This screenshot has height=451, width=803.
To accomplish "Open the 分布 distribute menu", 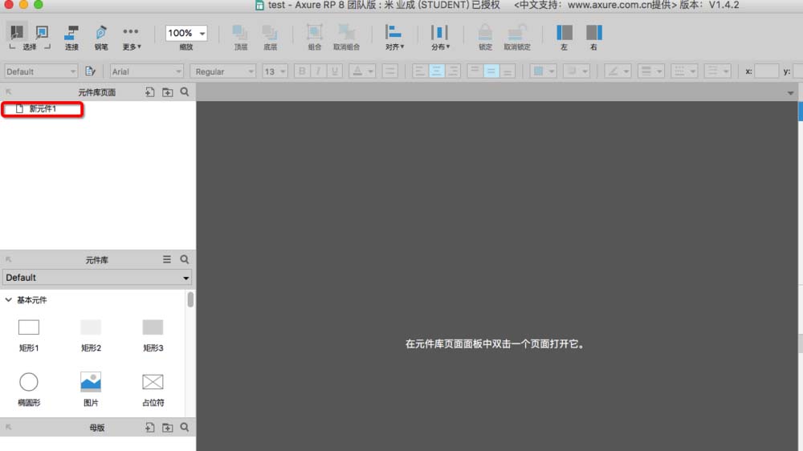I will coord(440,38).
